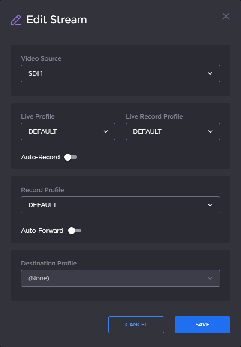The image size is (241, 347).
Task: Click the pencil icon beside Edit Stream
Action: [x=16, y=20]
